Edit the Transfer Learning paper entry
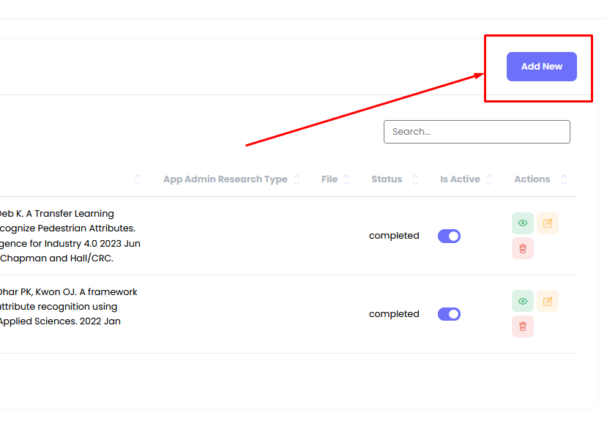Viewport: 607px width, 421px height. [x=548, y=223]
